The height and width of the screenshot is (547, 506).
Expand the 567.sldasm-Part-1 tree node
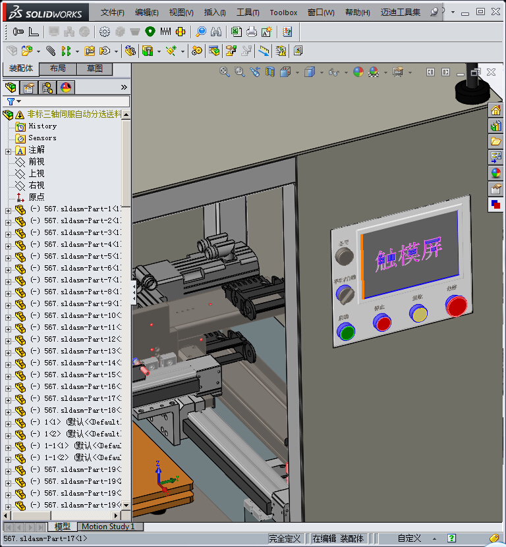pyautogui.click(x=8, y=209)
